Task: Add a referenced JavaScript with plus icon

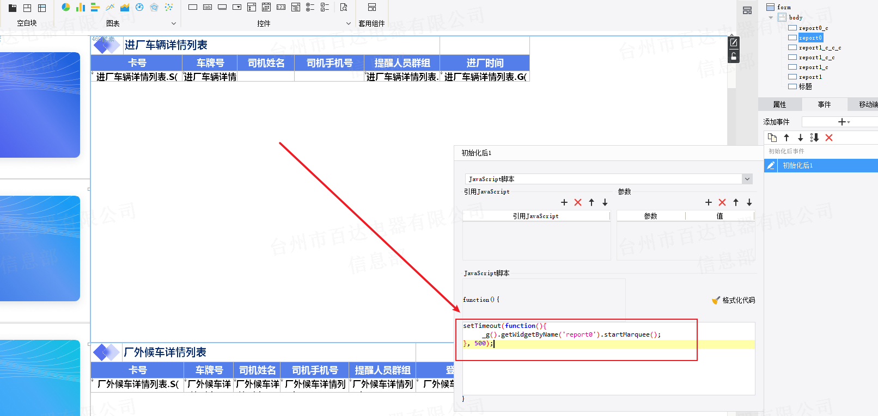Action: 564,202
